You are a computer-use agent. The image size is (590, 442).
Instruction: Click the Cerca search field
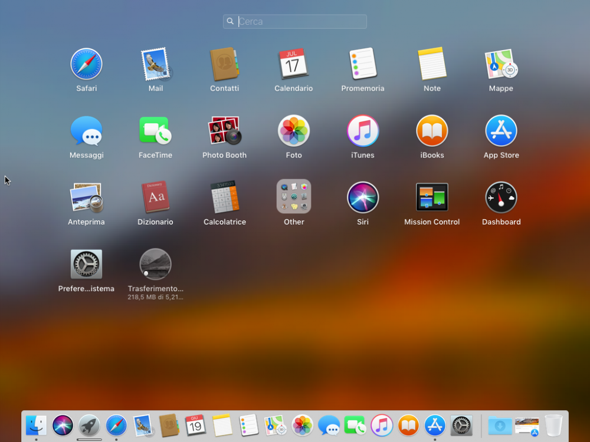[294, 21]
